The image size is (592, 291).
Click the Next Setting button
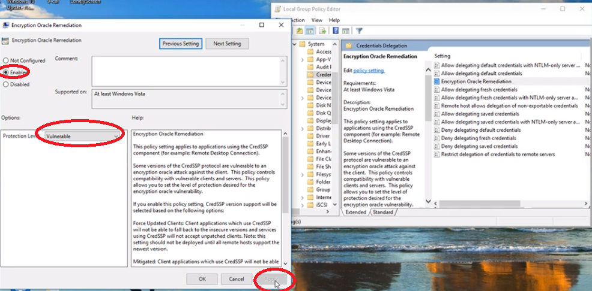pos(227,44)
